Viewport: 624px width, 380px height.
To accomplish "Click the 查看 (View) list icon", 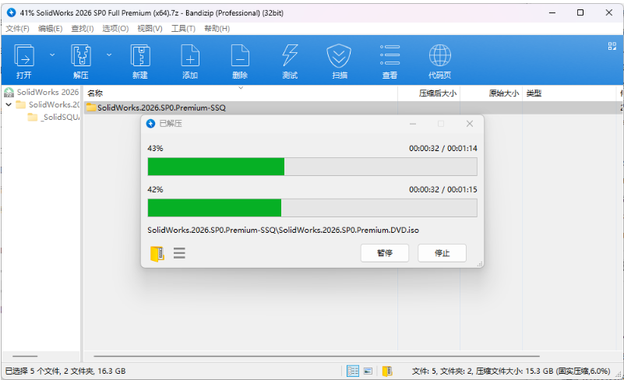I will [390, 55].
